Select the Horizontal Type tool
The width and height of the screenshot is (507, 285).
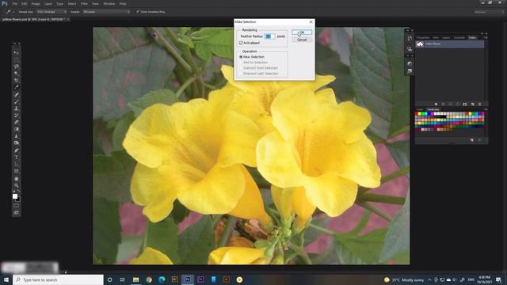point(16,158)
